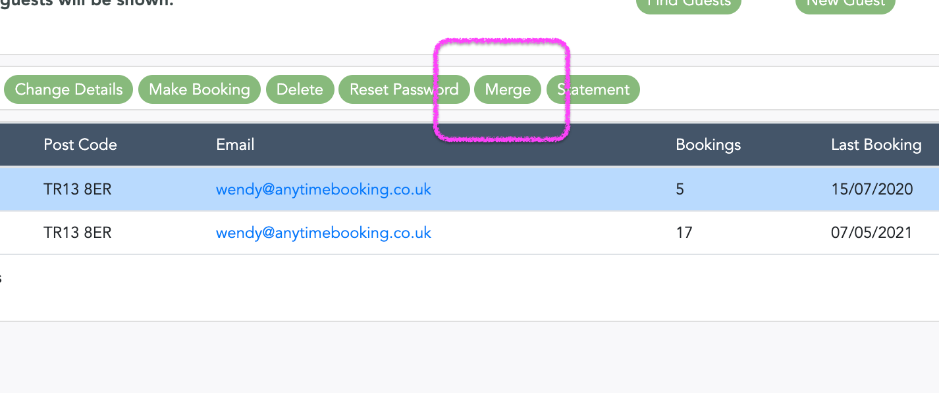Sort by Post Code column header

click(80, 145)
